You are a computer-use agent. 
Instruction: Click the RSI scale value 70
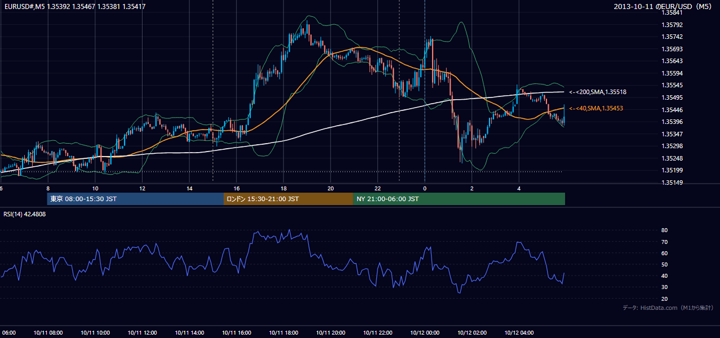click(664, 242)
